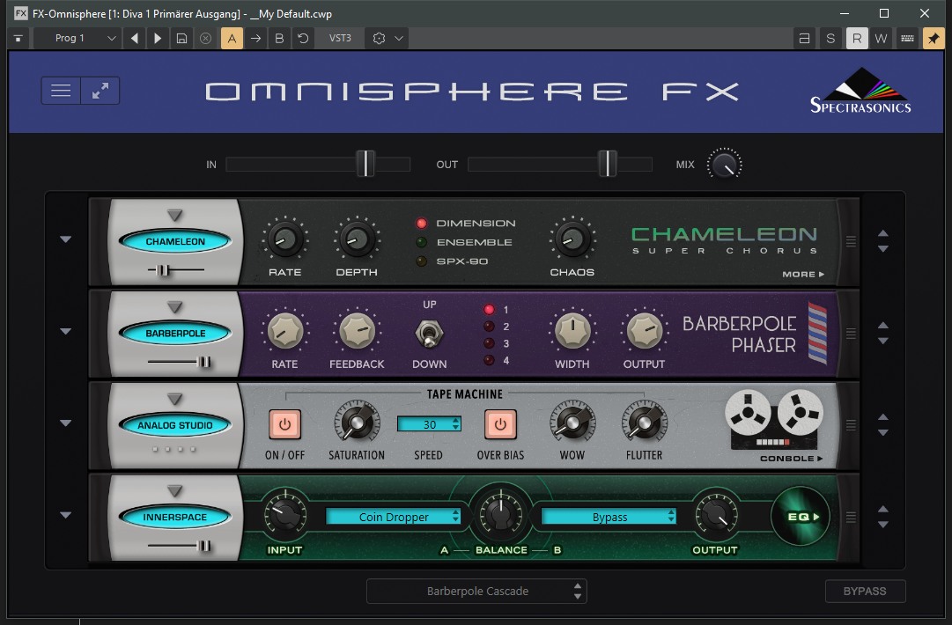Flip the Barberpole UP/DOWN toggle switch
This screenshot has height=625, width=952.
pyautogui.click(x=430, y=334)
